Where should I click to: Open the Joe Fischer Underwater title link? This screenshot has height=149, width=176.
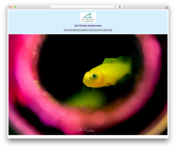click(x=88, y=25)
